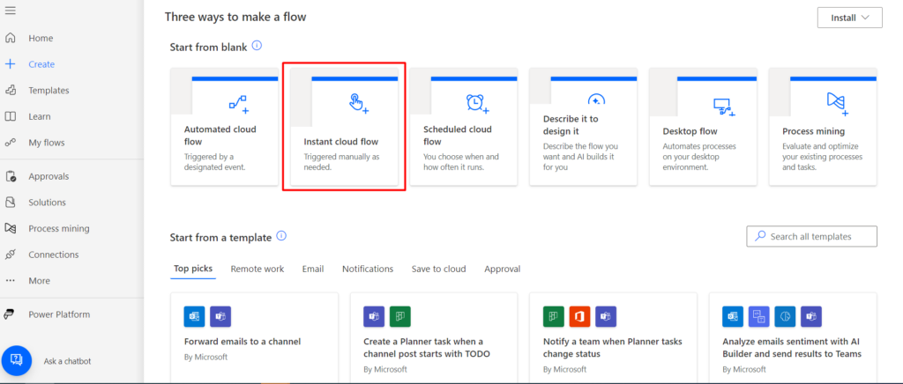
Task: Switch to the Remote work tab
Action: point(257,269)
